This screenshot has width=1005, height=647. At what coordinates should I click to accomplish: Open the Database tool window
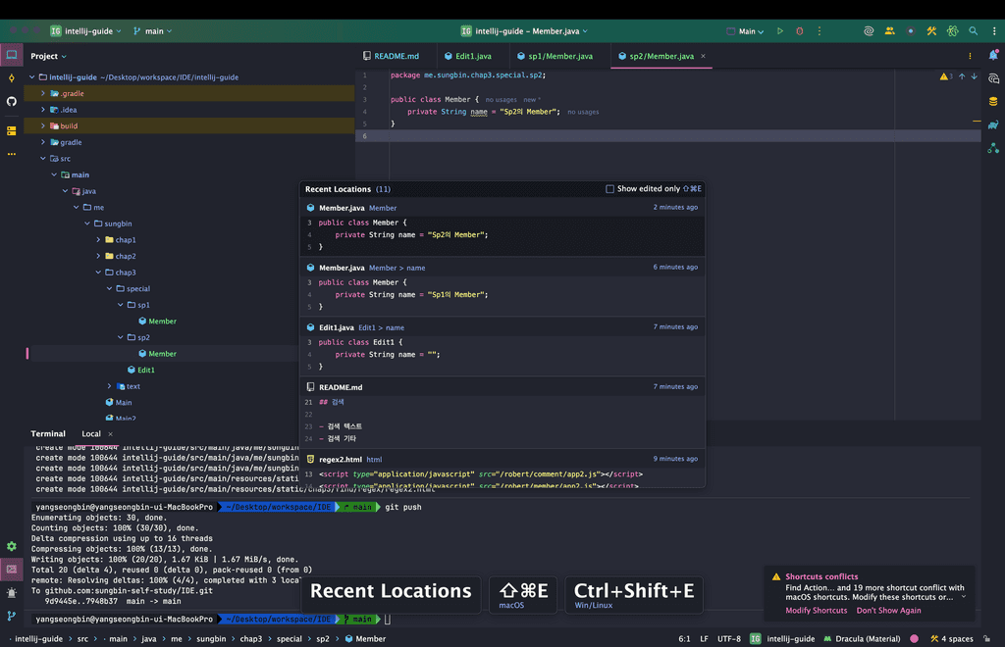[x=993, y=101]
